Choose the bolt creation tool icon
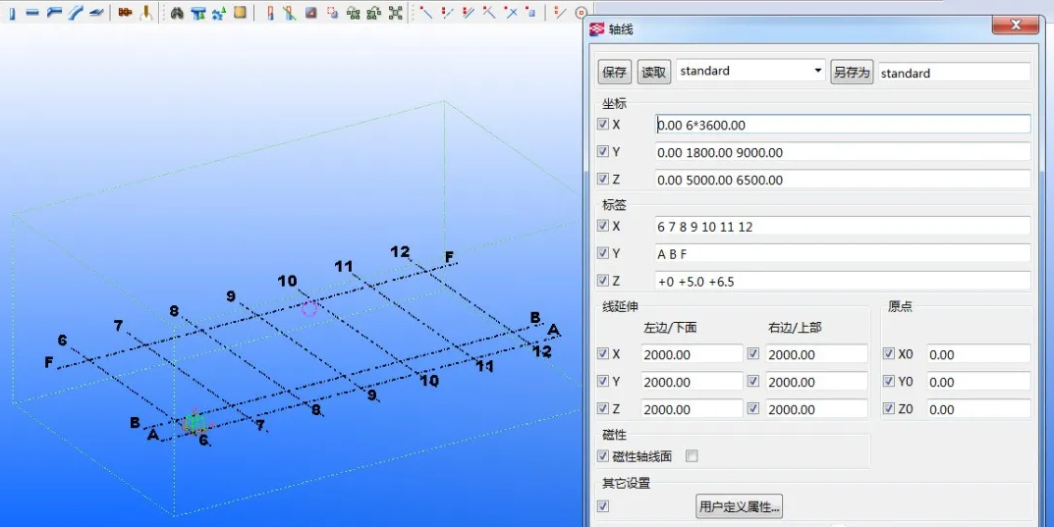Image resolution: width=1054 pixels, height=527 pixels. (x=125, y=13)
